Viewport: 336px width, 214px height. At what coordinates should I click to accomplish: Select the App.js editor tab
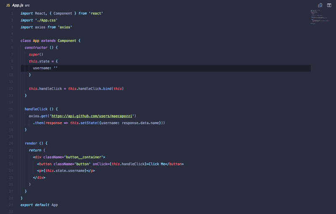coord(18,5)
